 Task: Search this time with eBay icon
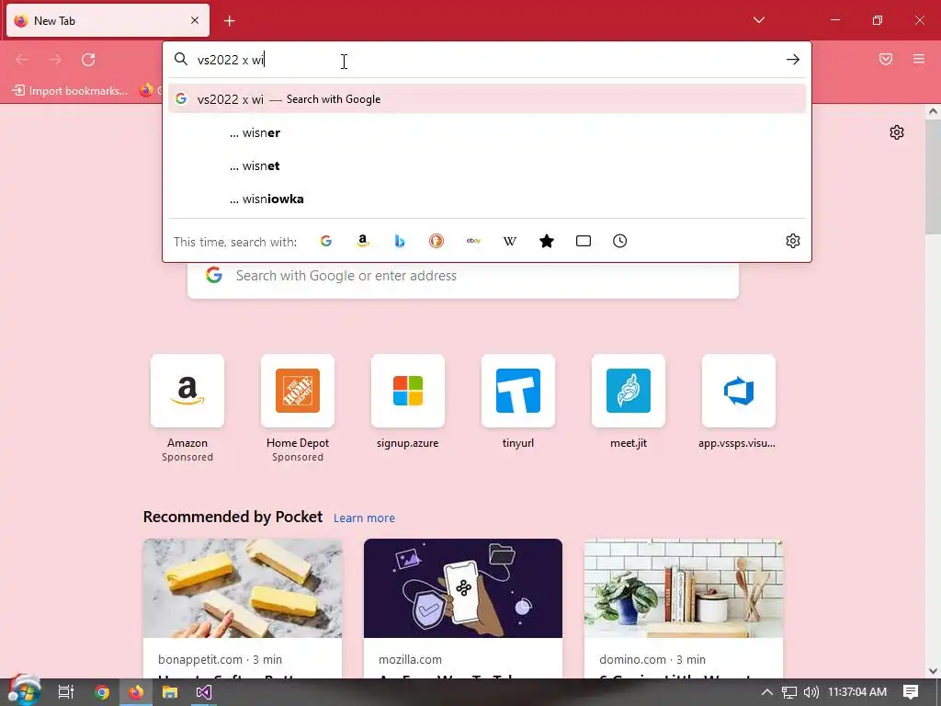473,242
